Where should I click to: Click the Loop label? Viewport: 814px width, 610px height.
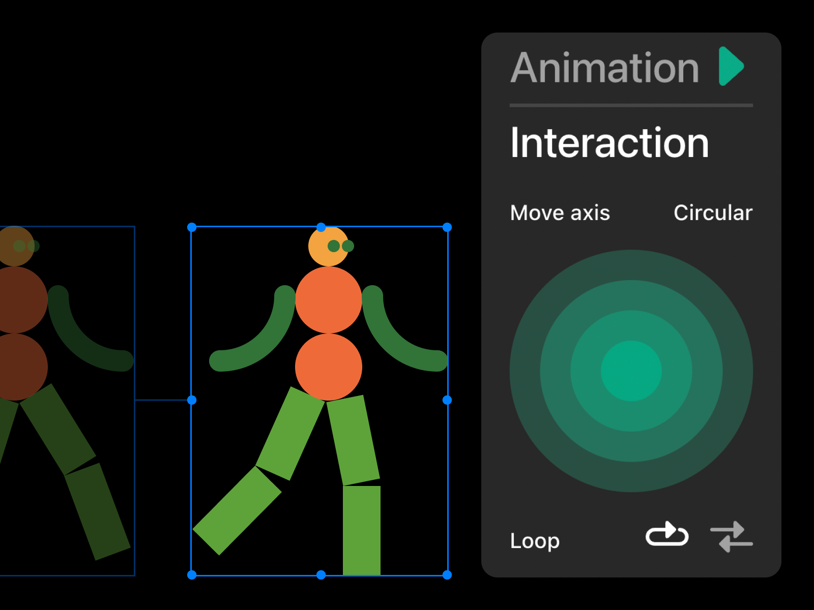(x=535, y=541)
